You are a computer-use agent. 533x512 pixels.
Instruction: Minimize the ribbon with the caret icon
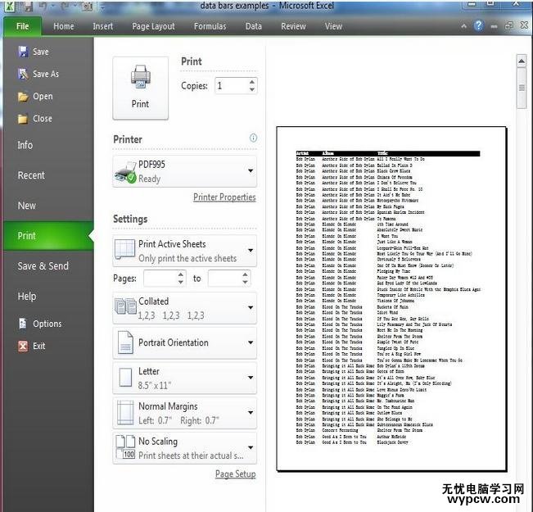[x=463, y=26]
